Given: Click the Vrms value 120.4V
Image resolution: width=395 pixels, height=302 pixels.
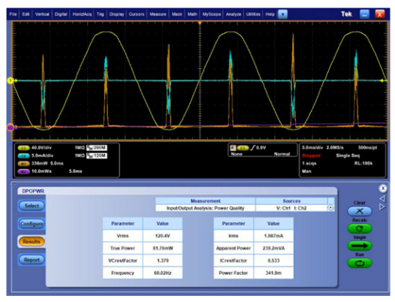Looking at the screenshot, I should click(x=162, y=236).
